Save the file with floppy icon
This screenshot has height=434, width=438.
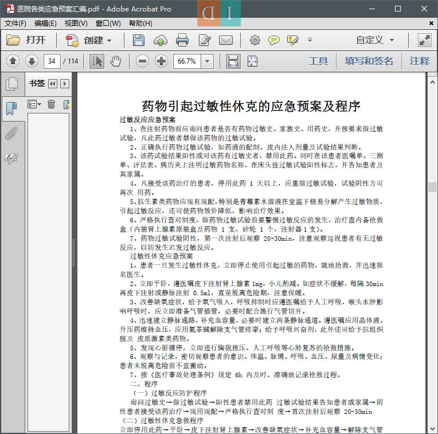click(139, 40)
